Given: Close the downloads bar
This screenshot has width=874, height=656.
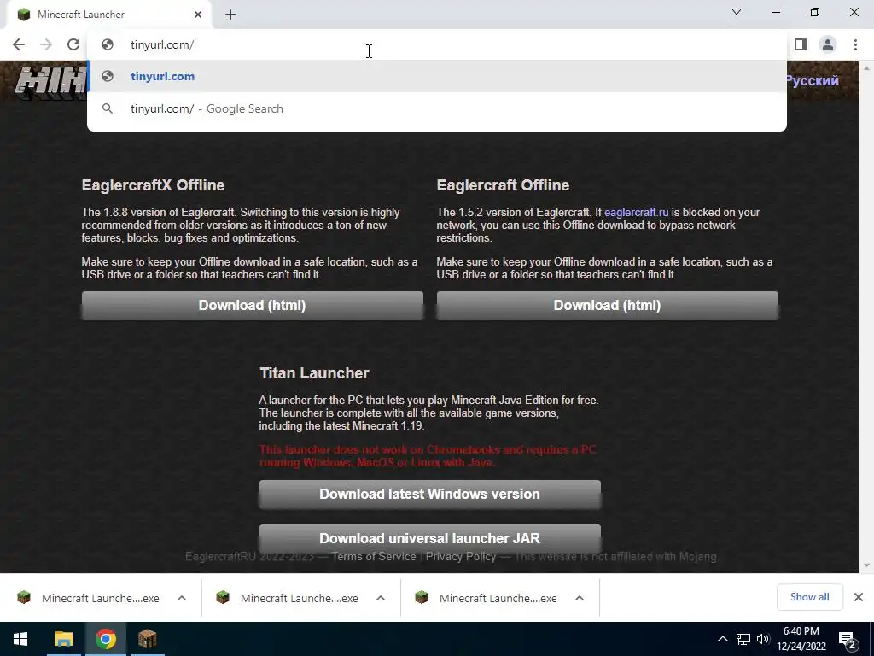Looking at the screenshot, I should click(859, 597).
